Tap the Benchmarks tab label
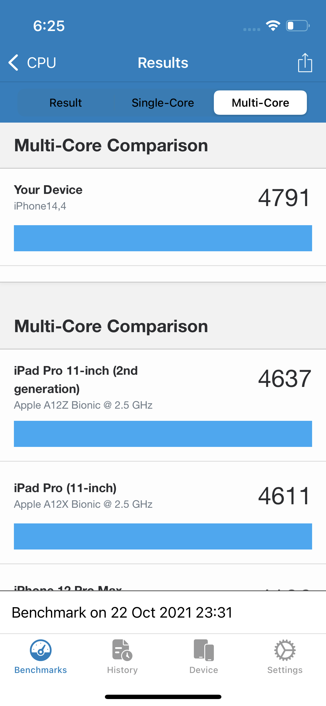This screenshot has width=326, height=706. pos(41,670)
